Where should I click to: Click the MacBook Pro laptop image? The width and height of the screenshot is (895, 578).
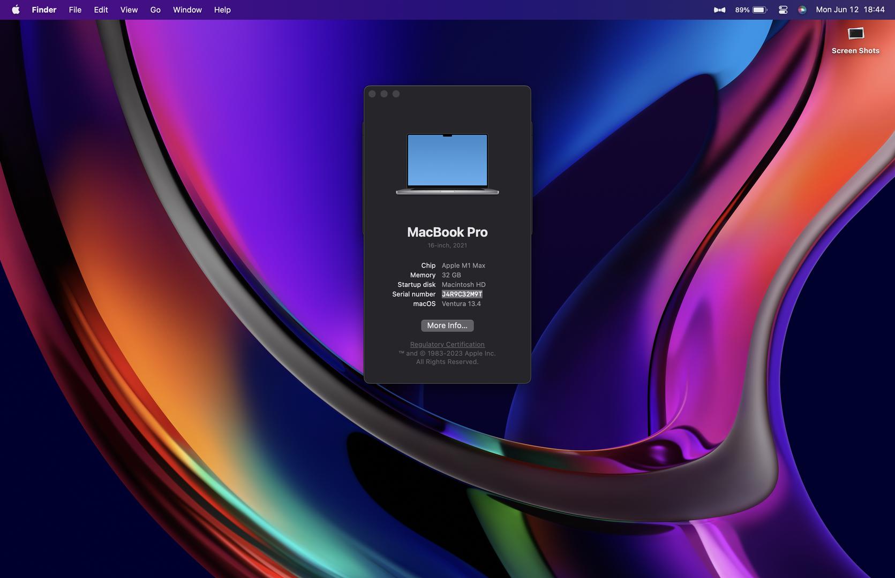447,164
